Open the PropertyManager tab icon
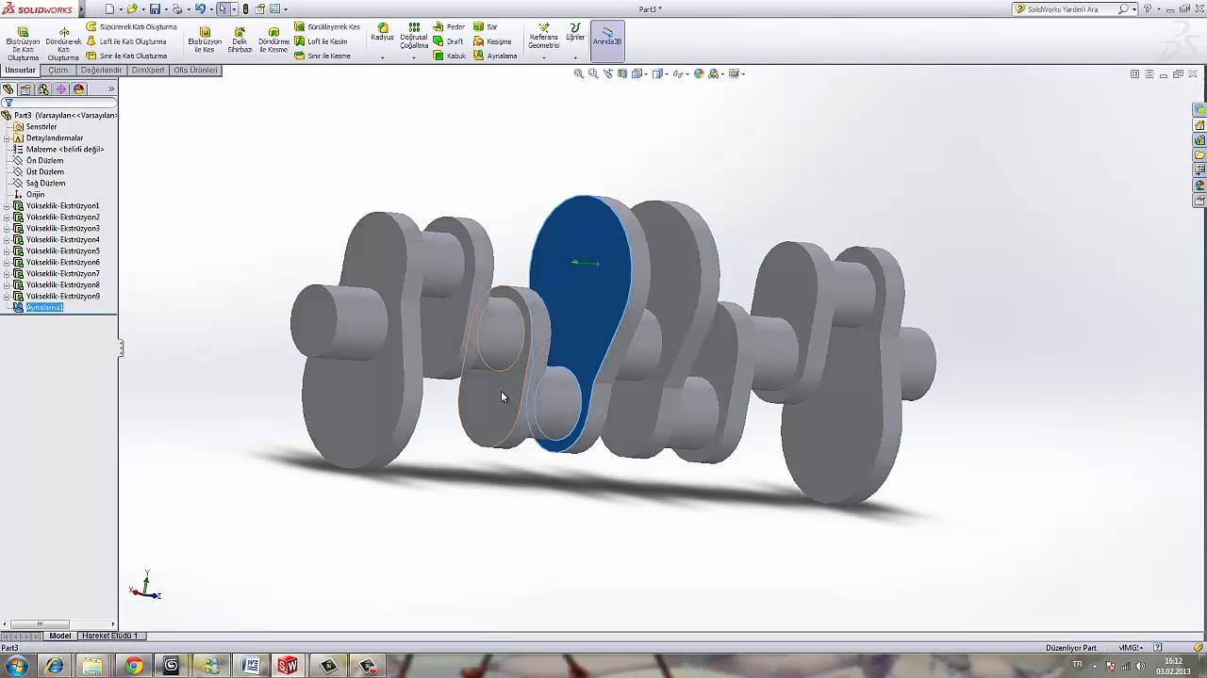Viewport: 1207px width, 678px height. [25, 89]
